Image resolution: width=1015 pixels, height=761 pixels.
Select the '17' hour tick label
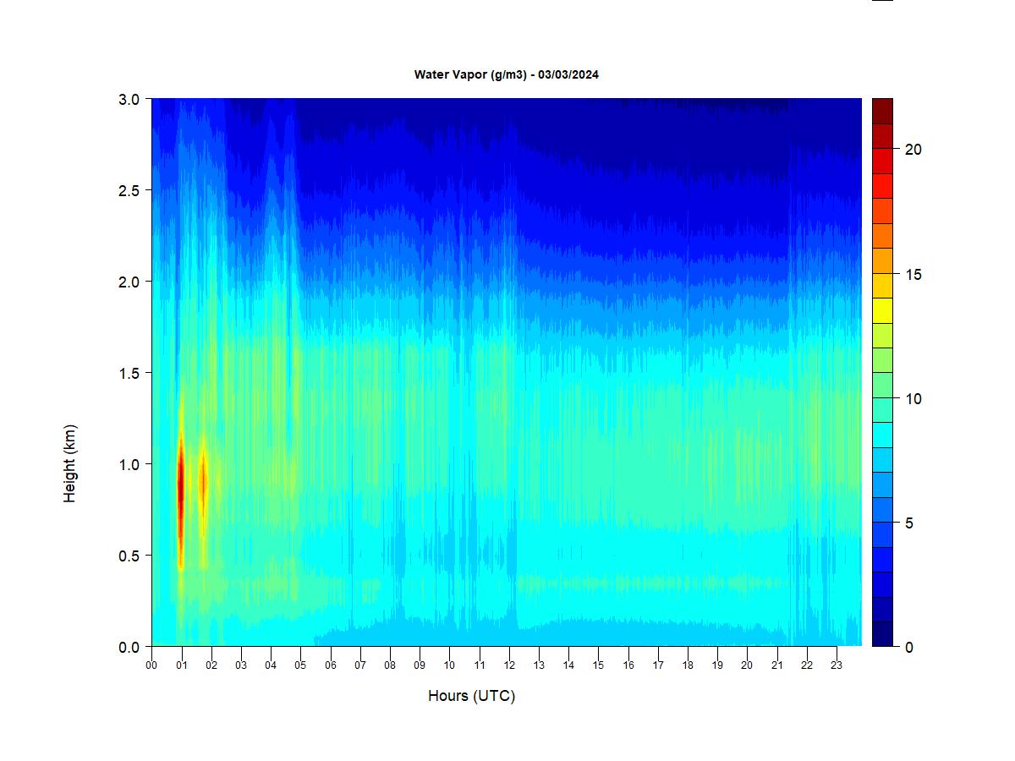pyautogui.click(x=657, y=665)
